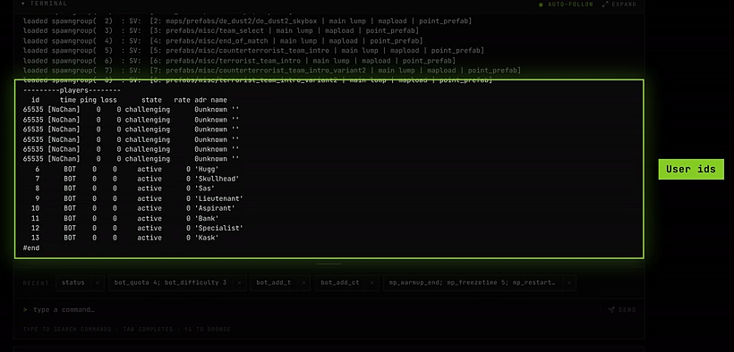The width and height of the screenshot is (734, 352).
Task: Run the recent 'status' command chip
Action: [x=73, y=283]
